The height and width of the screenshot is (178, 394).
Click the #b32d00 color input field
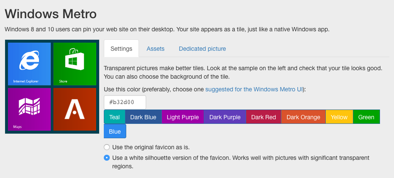(125, 102)
